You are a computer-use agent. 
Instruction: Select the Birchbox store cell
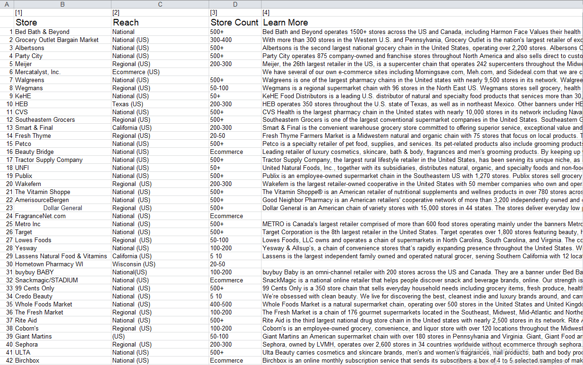coord(62,361)
